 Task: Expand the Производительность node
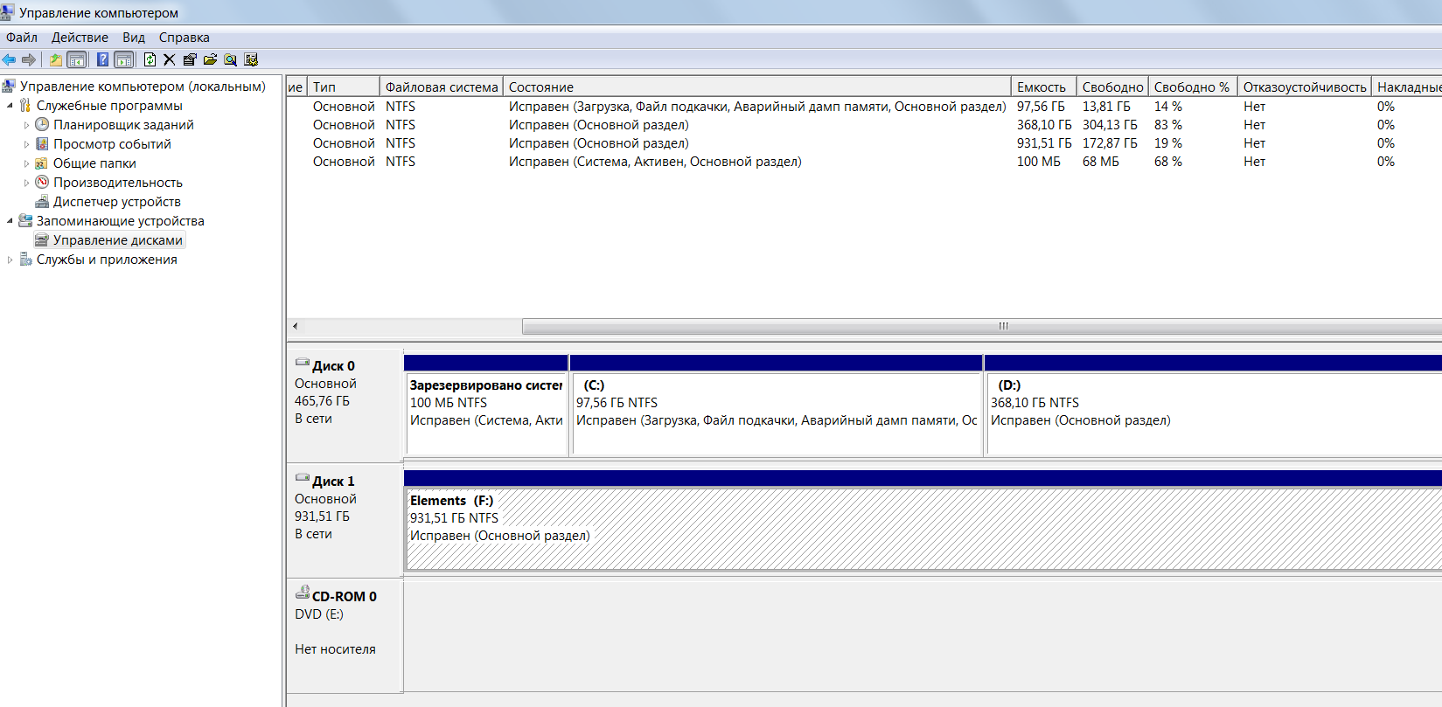(26, 183)
